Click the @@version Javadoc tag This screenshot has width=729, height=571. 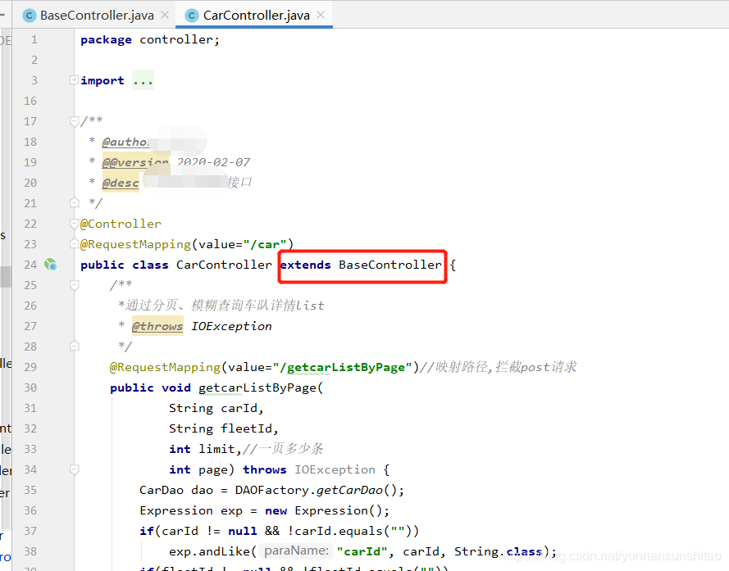pos(135,162)
